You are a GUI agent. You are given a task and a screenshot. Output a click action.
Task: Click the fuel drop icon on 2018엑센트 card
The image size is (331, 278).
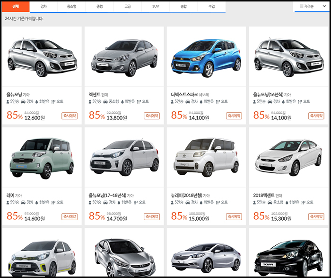pyautogui.click(x=287, y=203)
